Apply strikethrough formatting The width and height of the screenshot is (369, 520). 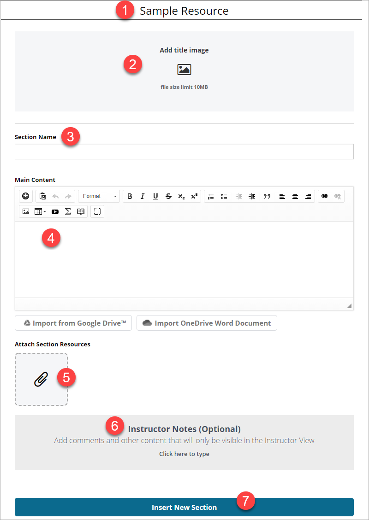click(168, 196)
